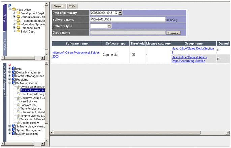Viewport: 231px width, 148px height.
Task: Click the System Management book icon
Action: coord(14,130)
